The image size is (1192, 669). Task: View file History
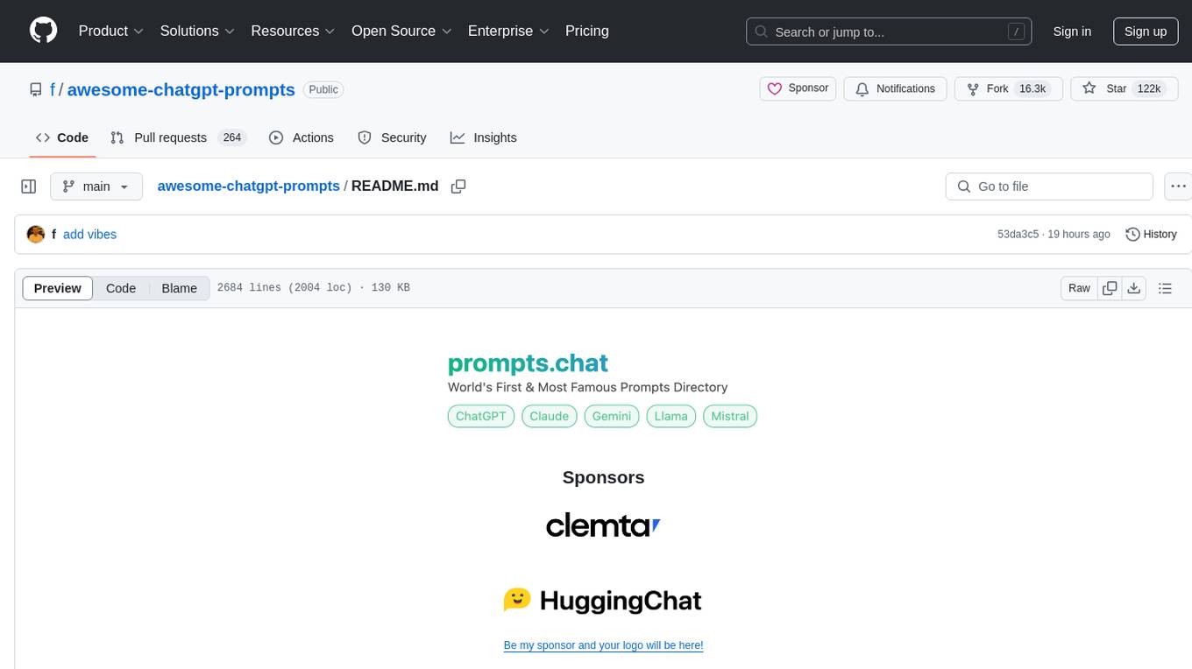click(x=1151, y=234)
